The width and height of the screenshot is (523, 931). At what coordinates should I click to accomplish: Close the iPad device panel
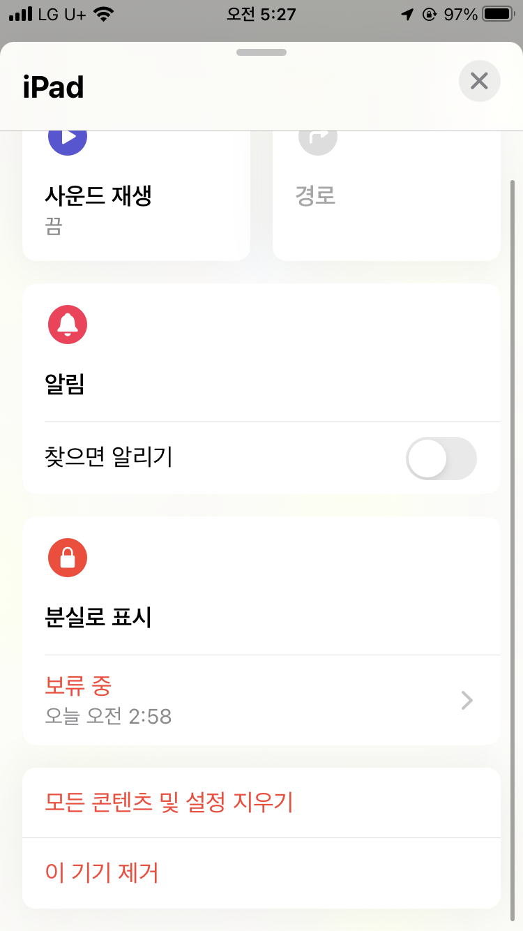479,82
